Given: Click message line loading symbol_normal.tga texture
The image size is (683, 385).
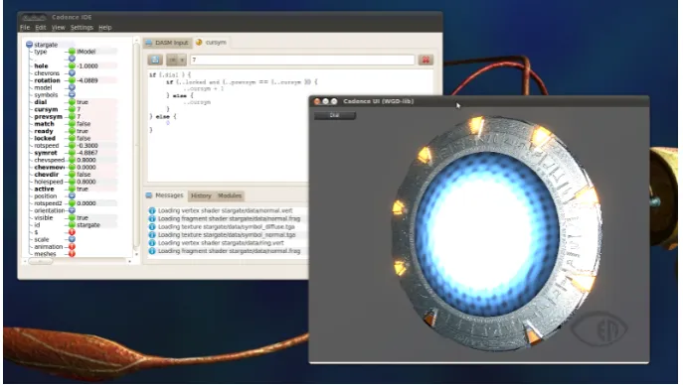Looking at the screenshot, I should pyautogui.click(x=227, y=234).
